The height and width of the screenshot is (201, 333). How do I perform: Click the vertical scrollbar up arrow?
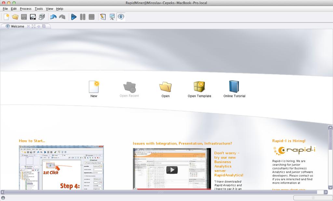click(x=330, y=128)
